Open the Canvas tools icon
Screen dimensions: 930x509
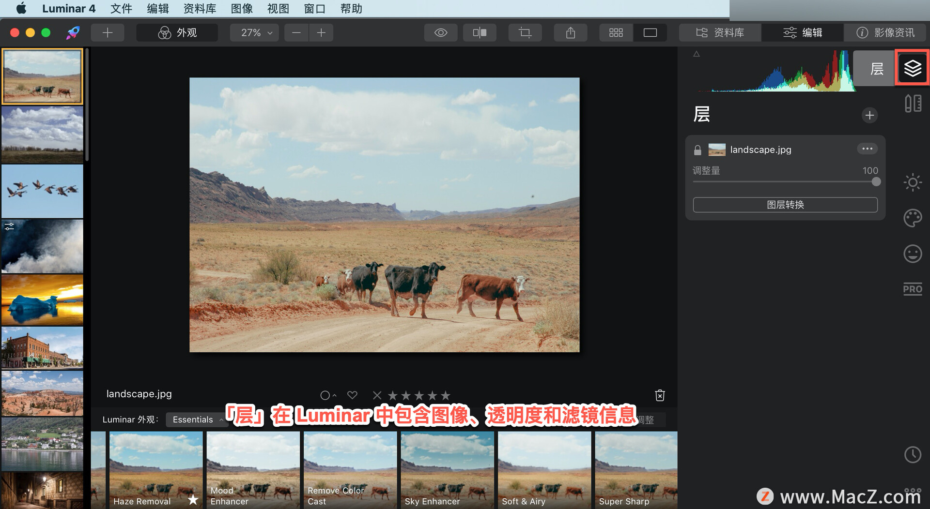(x=913, y=104)
